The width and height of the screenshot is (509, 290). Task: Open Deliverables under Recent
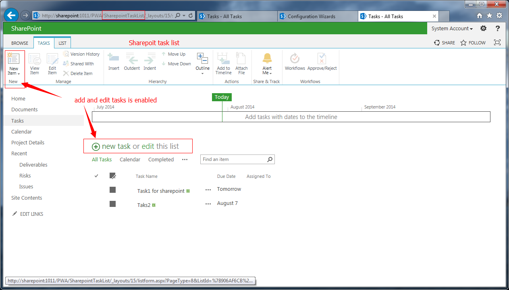pos(33,165)
